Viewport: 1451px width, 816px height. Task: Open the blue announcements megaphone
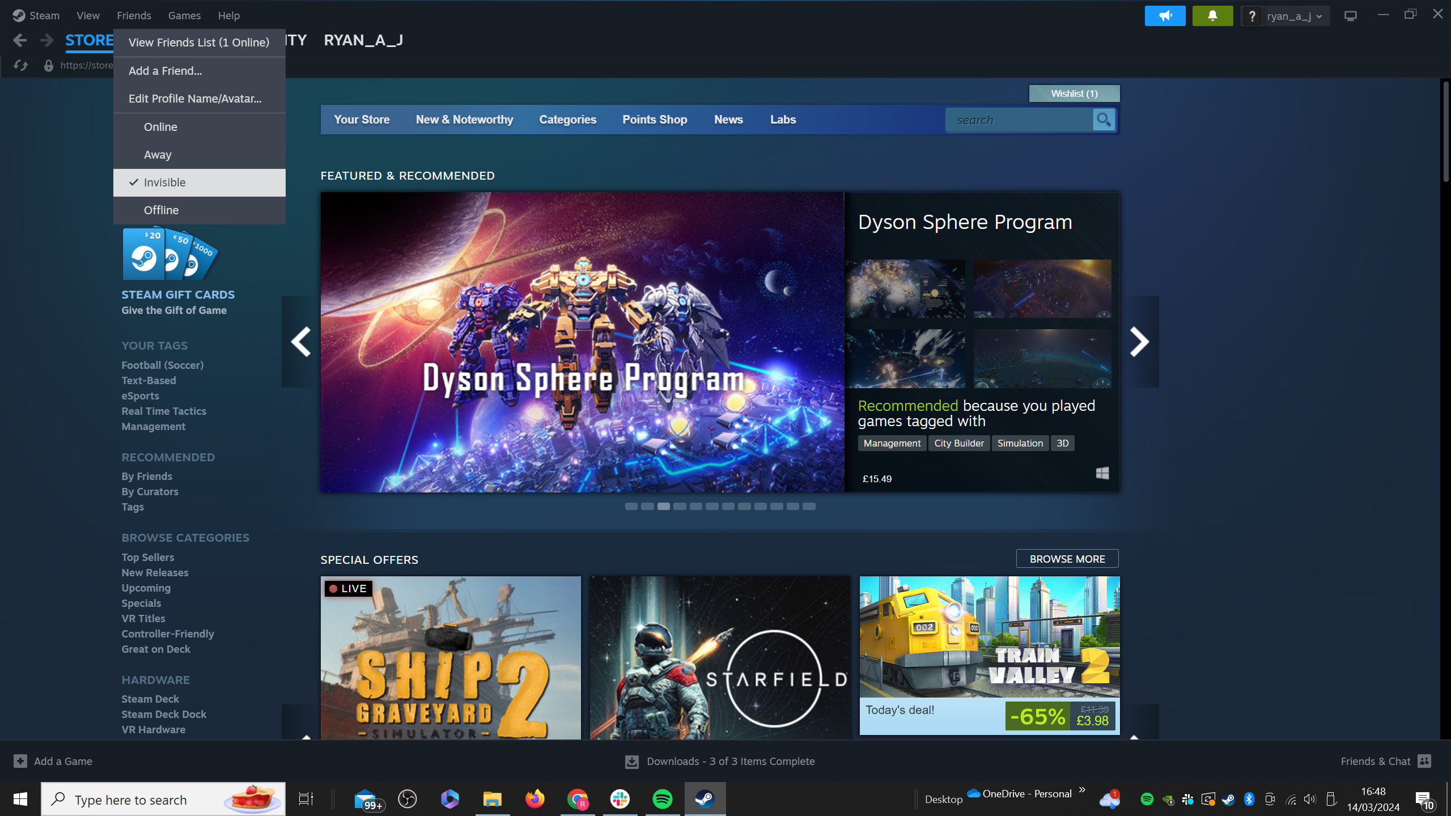click(x=1165, y=16)
